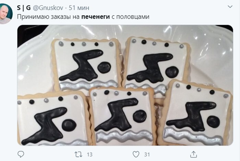View likes by clicking count 31
Image resolution: width=240 pixels, height=161 pixels.
coord(147,155)
